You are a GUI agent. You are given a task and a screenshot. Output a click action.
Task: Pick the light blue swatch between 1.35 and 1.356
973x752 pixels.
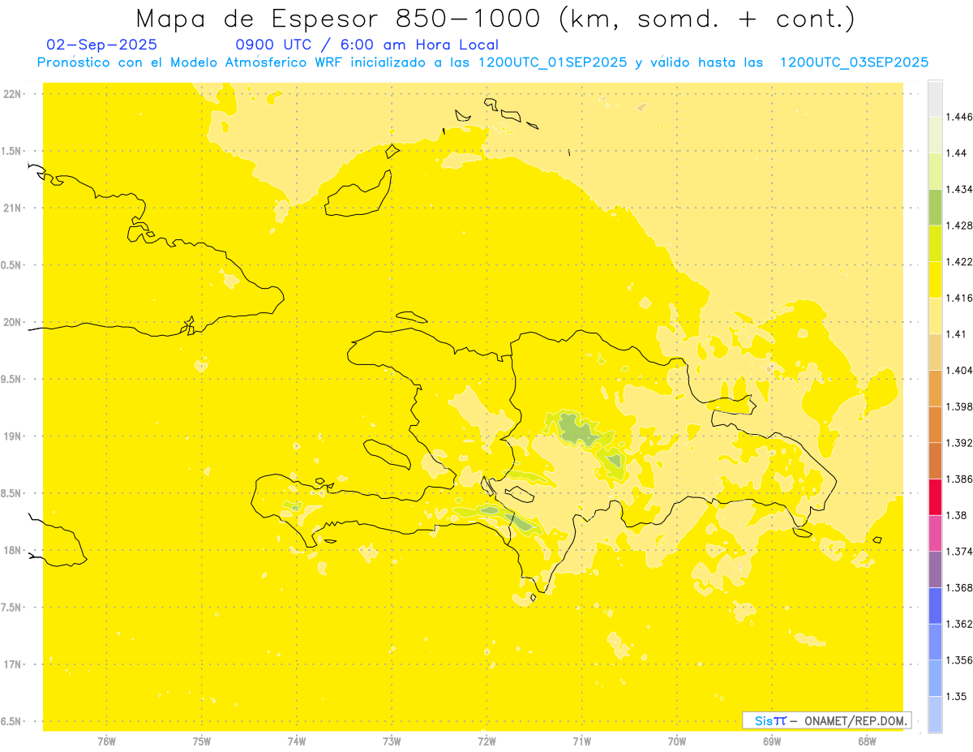click(x=935, y=678)
